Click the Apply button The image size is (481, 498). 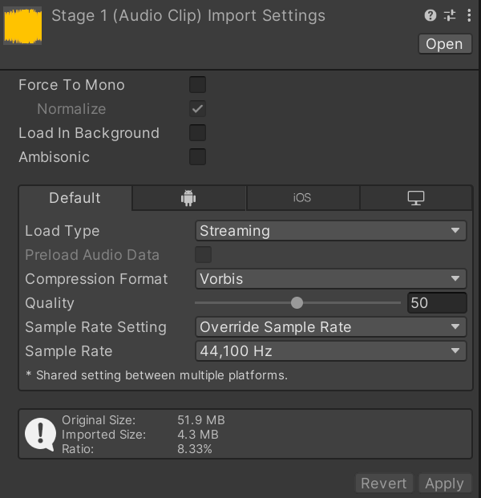tap(444, 484)
